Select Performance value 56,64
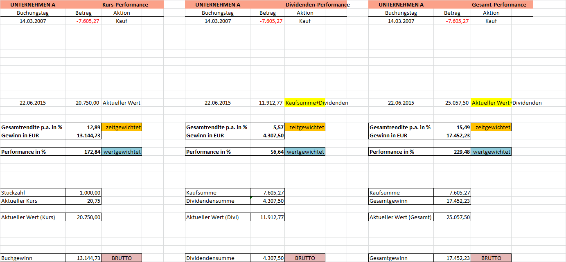The width and height of the screenshot is (566, 262). [268, 152]
